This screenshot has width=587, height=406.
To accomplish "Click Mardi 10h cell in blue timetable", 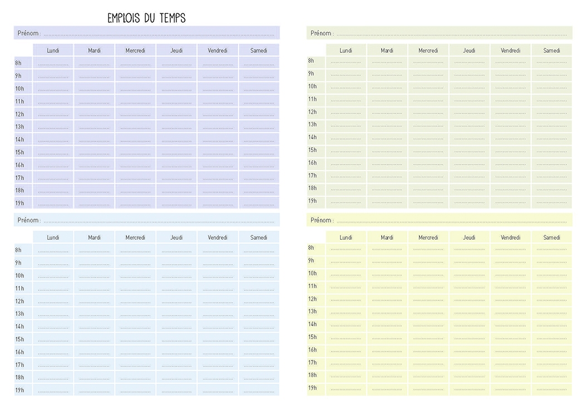I will (94, 275).
